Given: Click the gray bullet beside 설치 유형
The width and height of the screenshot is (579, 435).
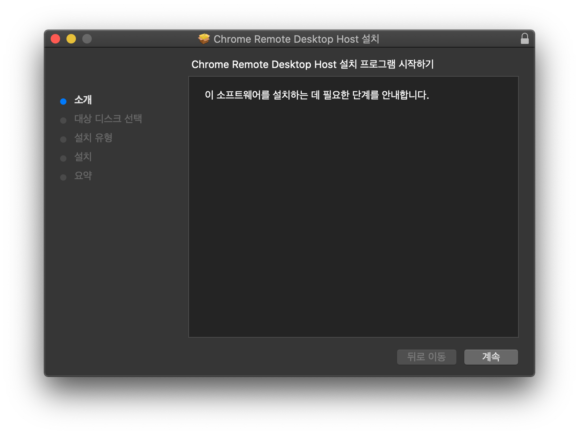Looking at the screenshot, I should (x=63, y=139).
